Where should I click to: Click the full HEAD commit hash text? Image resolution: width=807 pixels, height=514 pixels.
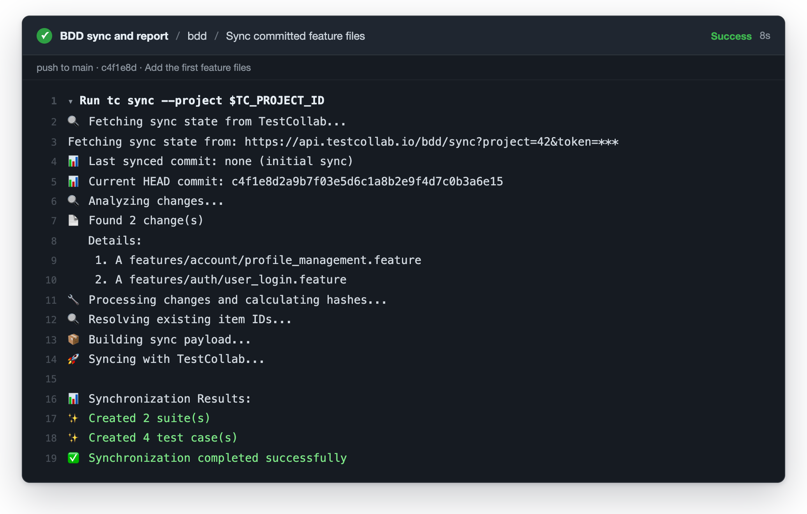tap(367, 181)
